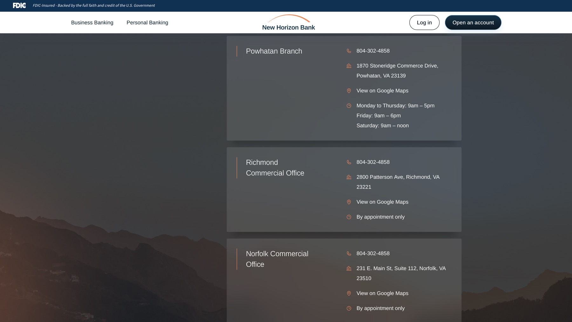
Task: Open Norfolk office View on Google Maps link
Action: coord(382,293)
